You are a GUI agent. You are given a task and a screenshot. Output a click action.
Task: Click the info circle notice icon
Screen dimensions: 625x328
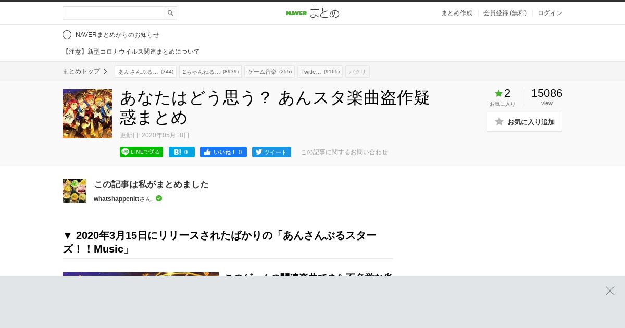67,35
